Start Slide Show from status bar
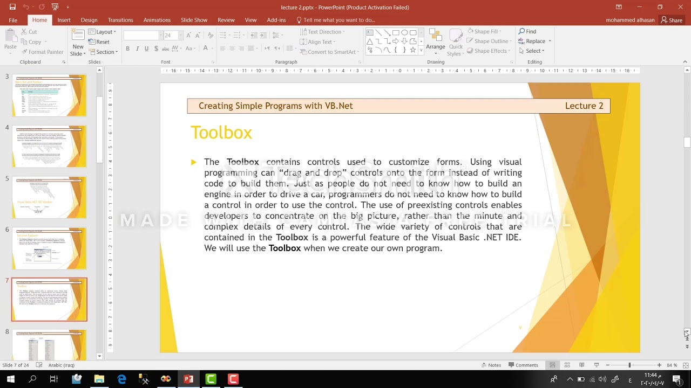This screenshot has height=388, width=691. click(597, 365)
